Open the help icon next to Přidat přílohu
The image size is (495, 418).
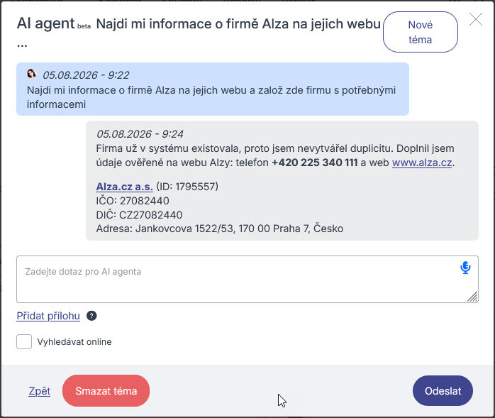tap(91, 316)
